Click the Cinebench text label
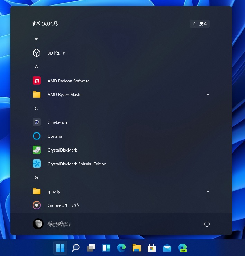Viewport: 245px width, 256px height. [x=57, y=122]
